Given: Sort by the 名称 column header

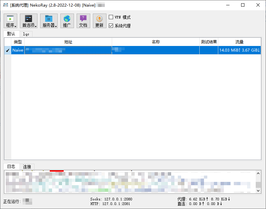Looking at the screenshot, I should pos(156,42).
